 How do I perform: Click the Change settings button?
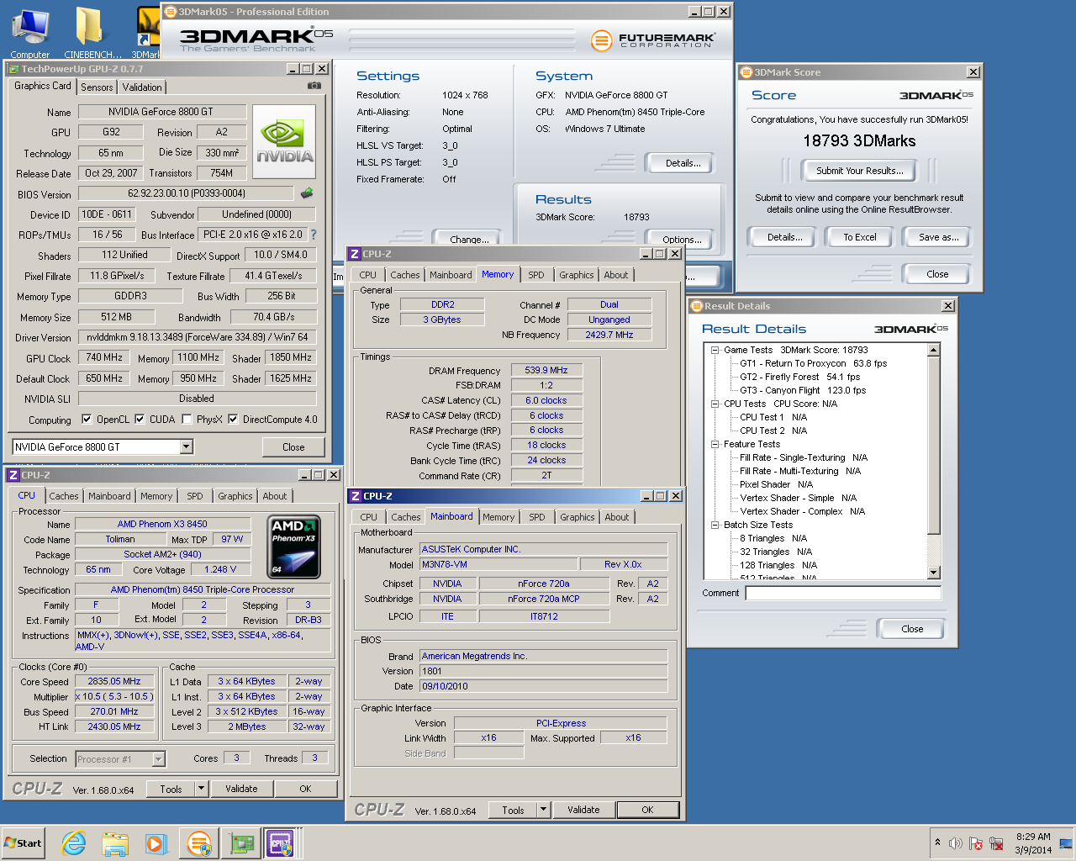pos(469,240)
